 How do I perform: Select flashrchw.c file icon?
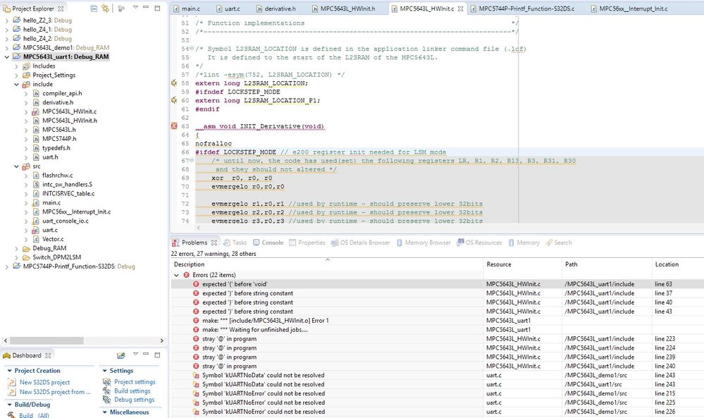[36, 176]
